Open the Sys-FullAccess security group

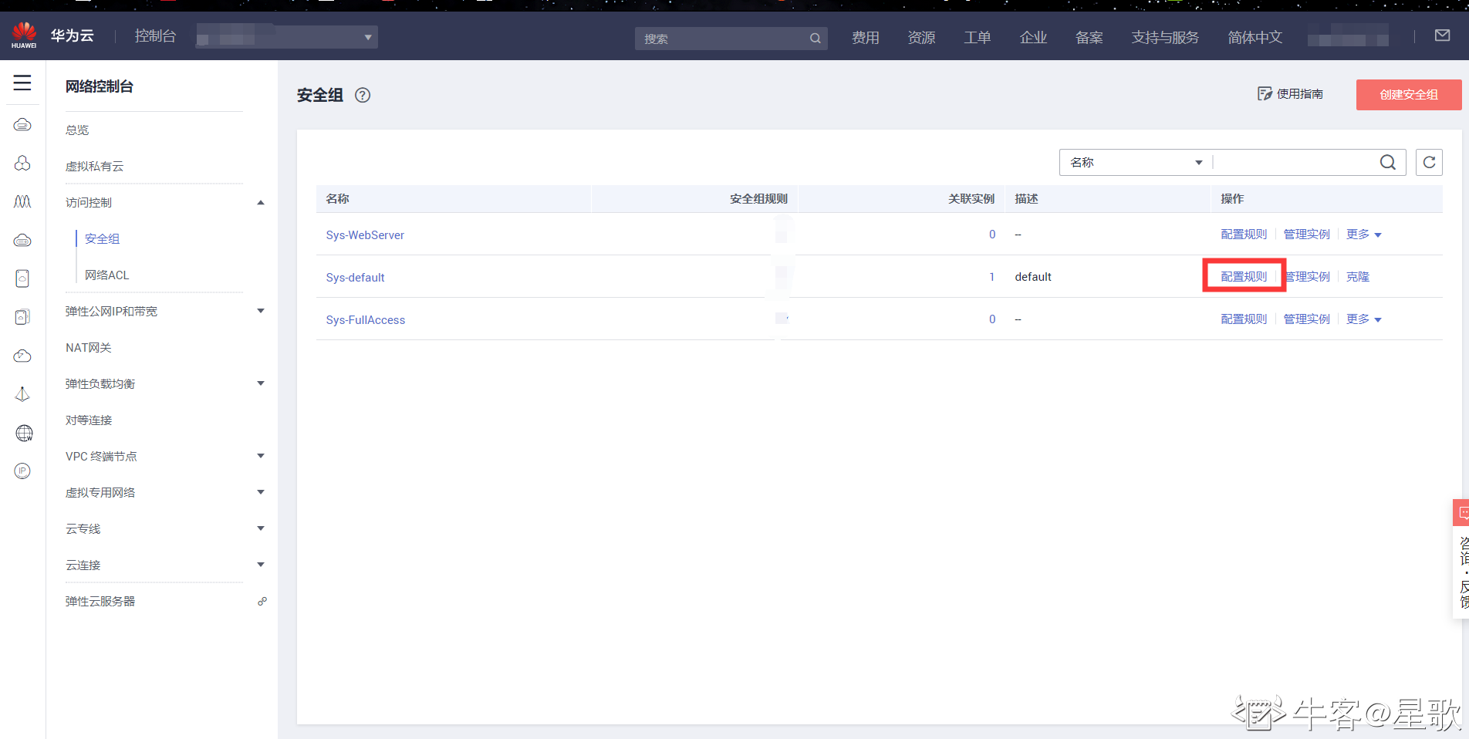[365, 319]
